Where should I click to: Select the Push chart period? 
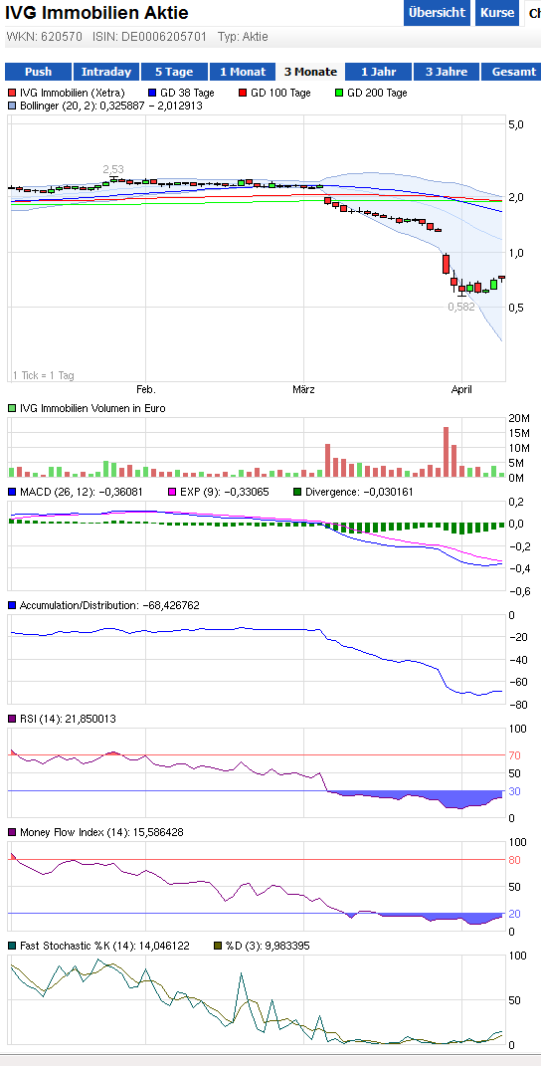tap(38, 72)
